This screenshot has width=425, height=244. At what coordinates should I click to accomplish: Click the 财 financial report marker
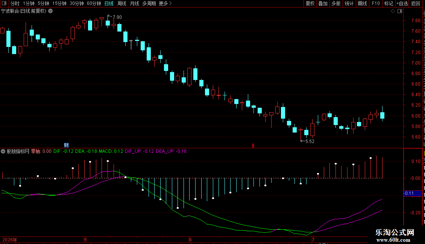[66, 145]
